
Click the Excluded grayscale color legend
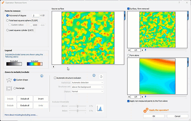tap(14, 64)
